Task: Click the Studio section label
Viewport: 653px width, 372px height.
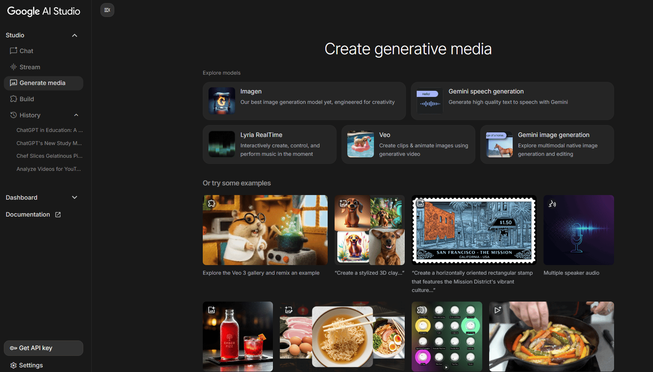Action: tap(15, 35)
